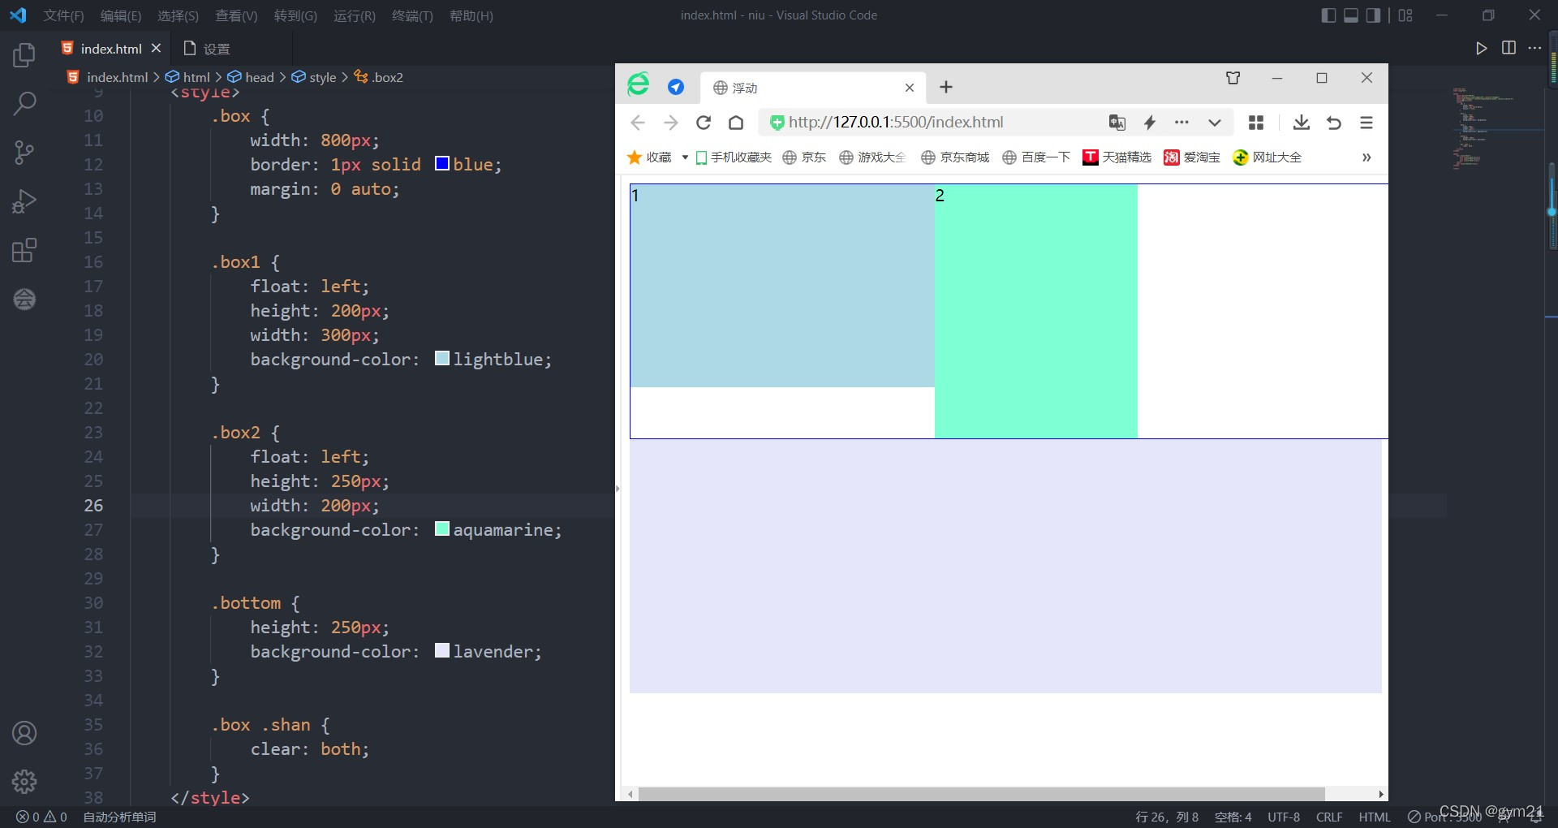Open address bar ellipsis options
The width and height of the screenshot is (1558, 828).
pos(1181,123)
